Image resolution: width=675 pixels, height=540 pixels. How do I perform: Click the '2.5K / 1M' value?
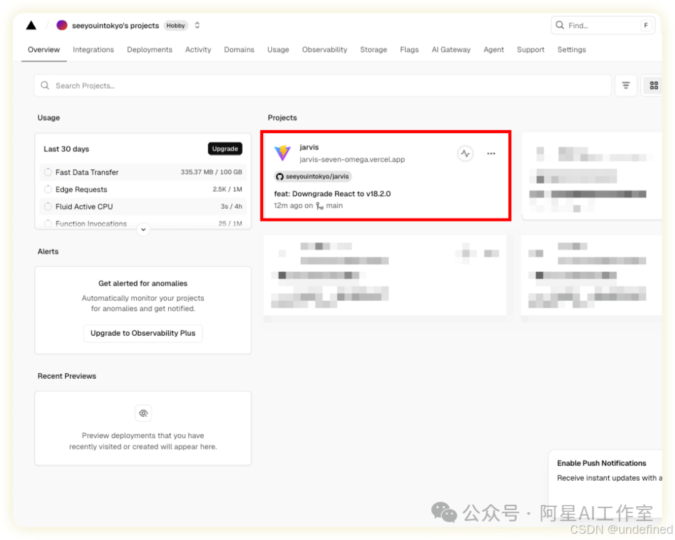(x=227, y=189)
